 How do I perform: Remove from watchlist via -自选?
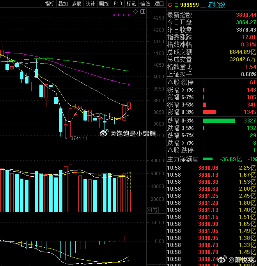pyautogui.click(x=145, y=4)
